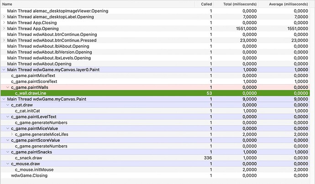Image resolution: width=315 pixels, height=184 pixels.
Task: Select Main Thread App.Closing text
Action: click(x=32, y=23)
